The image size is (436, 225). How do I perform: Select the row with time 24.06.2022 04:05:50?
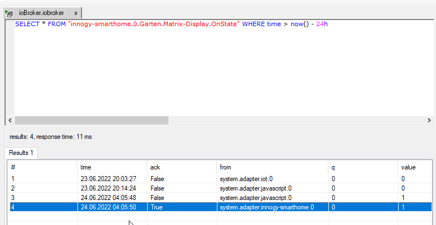point(220,207)
